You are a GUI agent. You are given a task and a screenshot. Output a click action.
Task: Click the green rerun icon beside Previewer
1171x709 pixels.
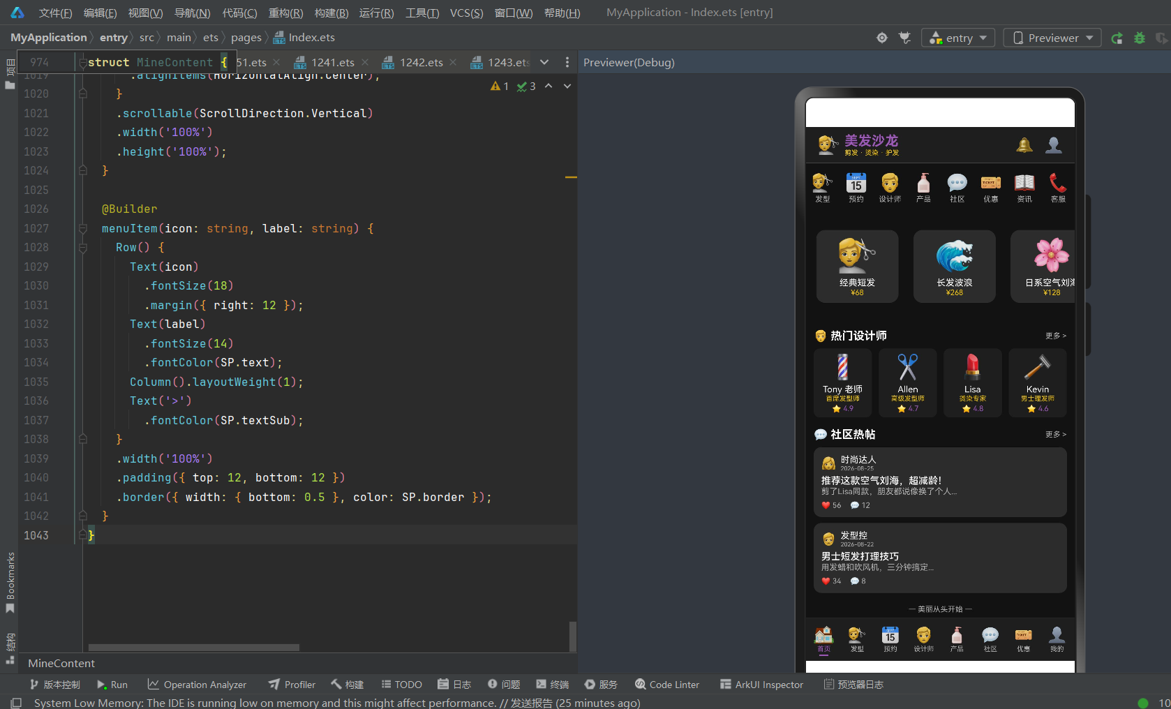click(x=1117, y=38)
